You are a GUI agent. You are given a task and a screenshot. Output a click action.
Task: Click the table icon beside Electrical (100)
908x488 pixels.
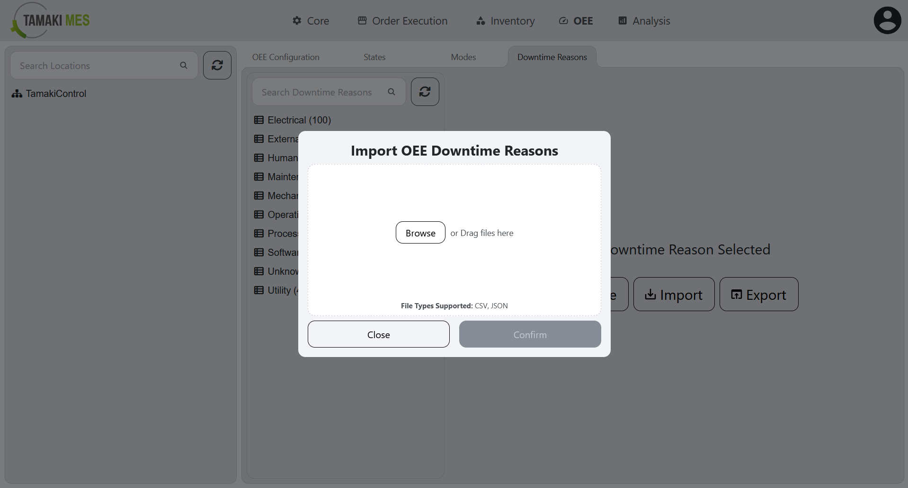coord(258,120)
